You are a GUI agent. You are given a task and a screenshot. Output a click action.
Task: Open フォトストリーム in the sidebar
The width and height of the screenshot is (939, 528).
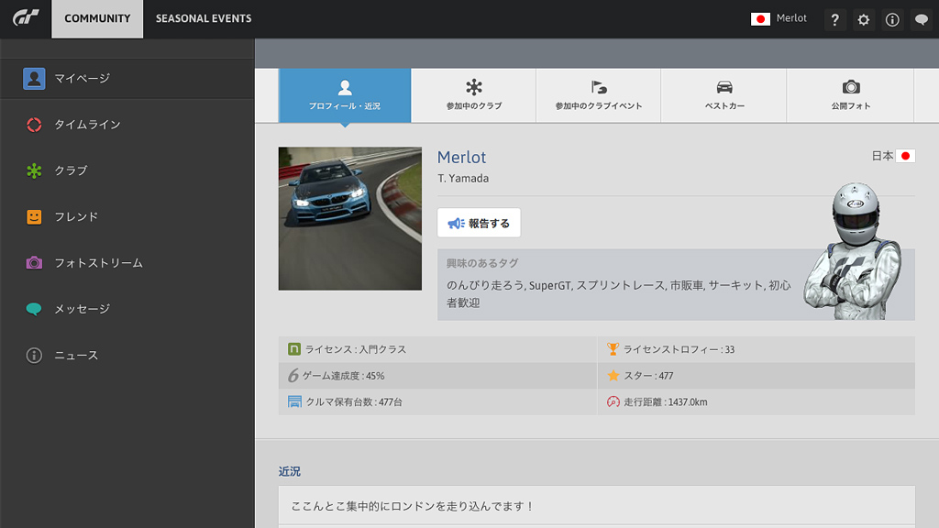[98, 263]
